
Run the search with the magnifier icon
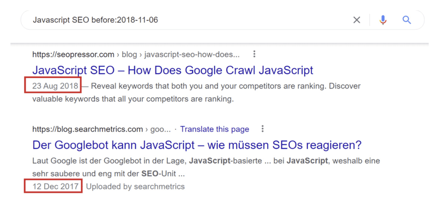click(x=407, y=20)
